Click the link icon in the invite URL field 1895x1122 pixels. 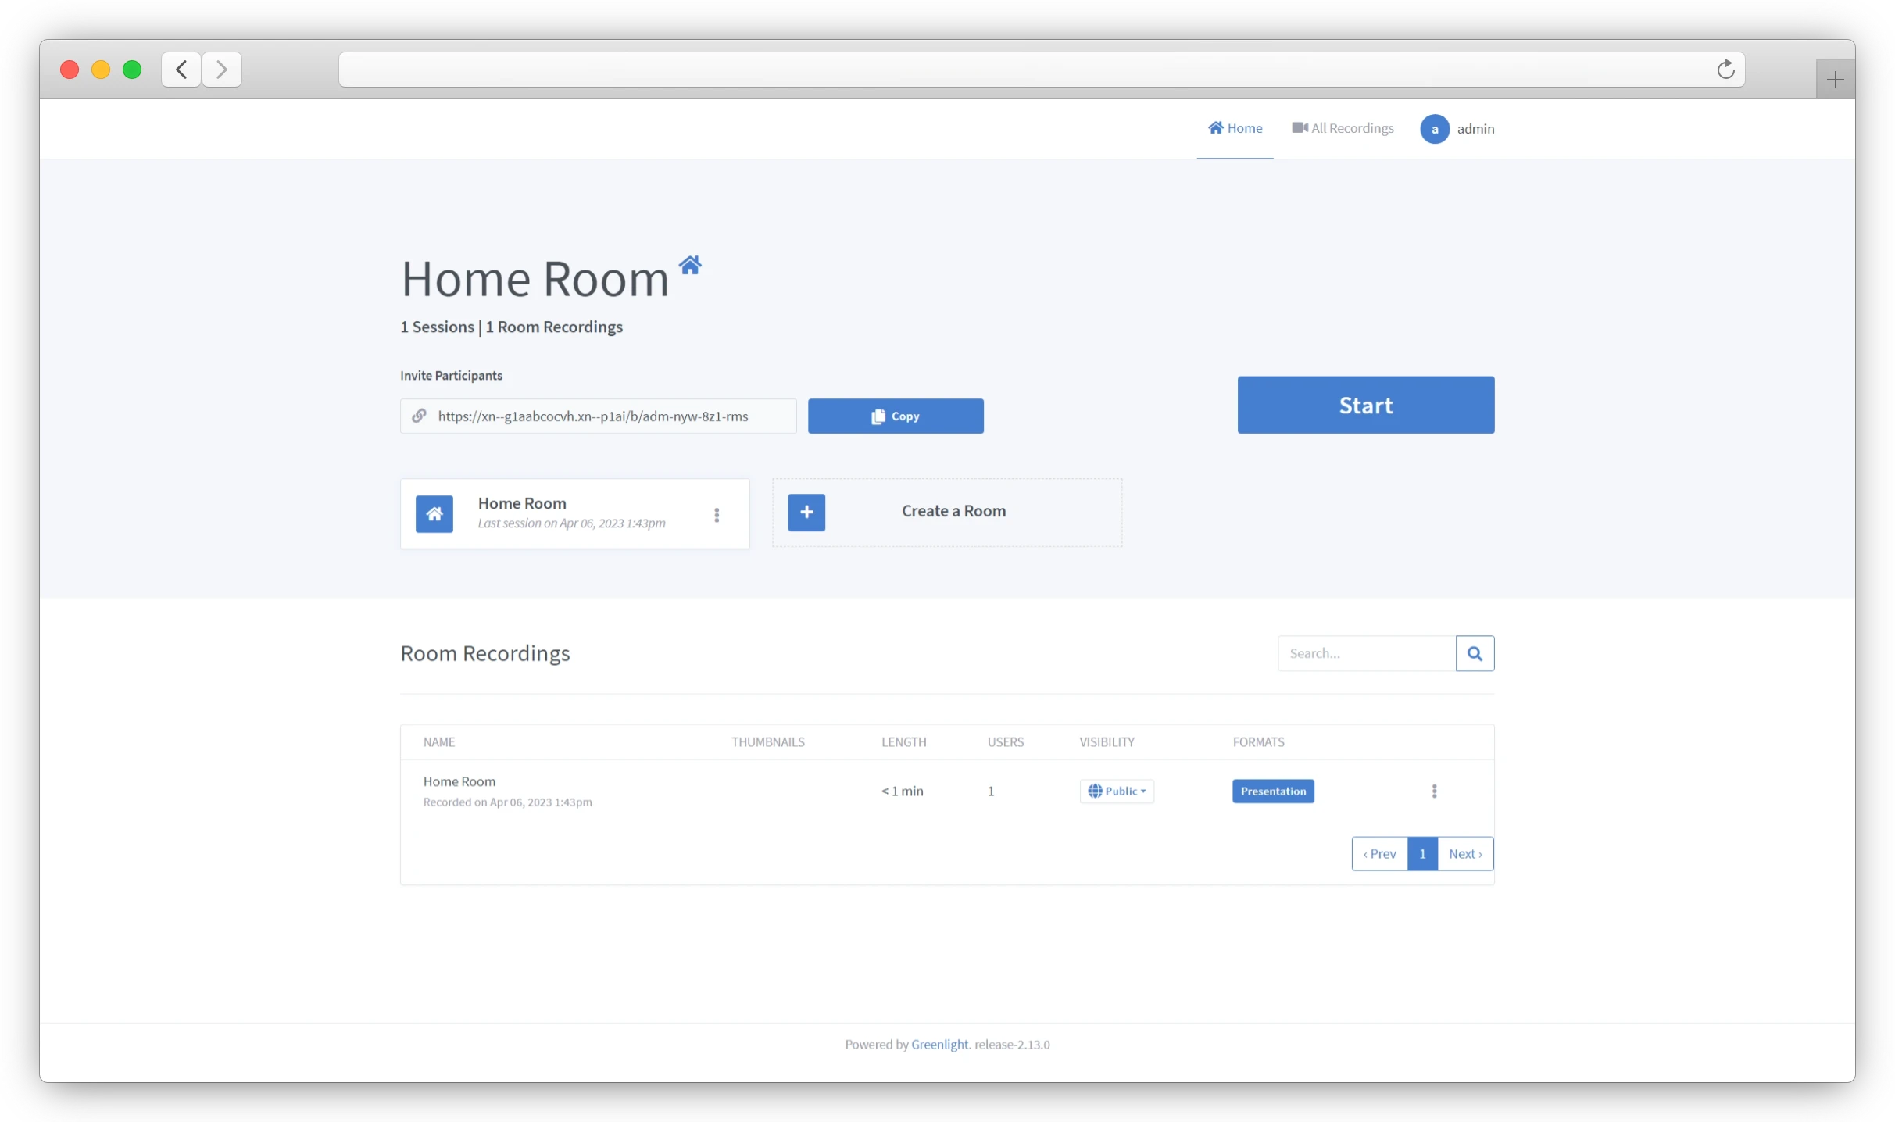(420, 416)
